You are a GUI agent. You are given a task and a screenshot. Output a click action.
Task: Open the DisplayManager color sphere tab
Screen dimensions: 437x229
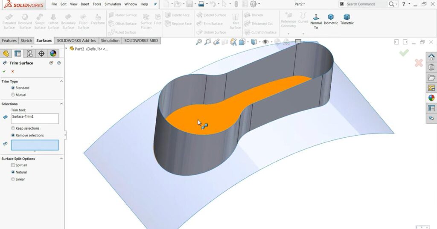(53, 53)
